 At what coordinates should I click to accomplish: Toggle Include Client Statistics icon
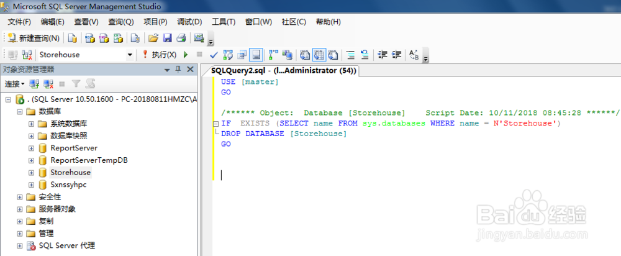287,55
